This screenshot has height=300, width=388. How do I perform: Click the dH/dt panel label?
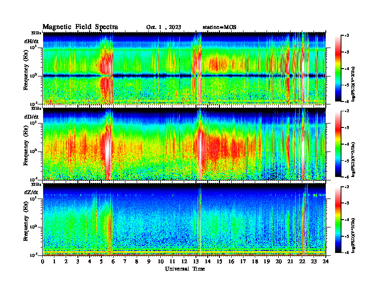point(31,42)
